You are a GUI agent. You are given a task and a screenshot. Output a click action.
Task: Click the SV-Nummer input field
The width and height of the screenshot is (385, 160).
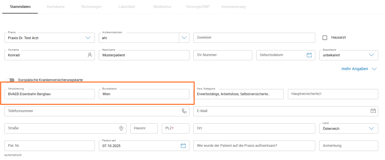pos(223,55)
